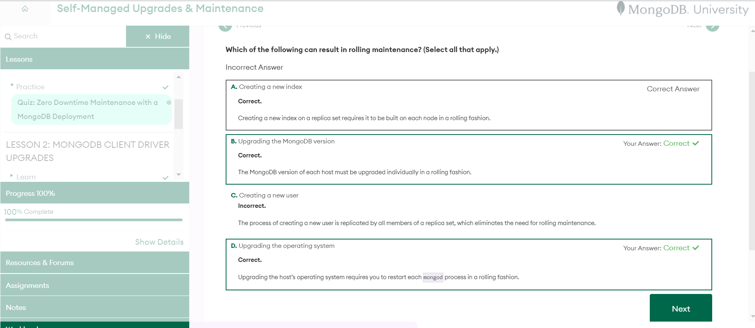Click the Next arrow circle icon at top

(x=712, y=27)
